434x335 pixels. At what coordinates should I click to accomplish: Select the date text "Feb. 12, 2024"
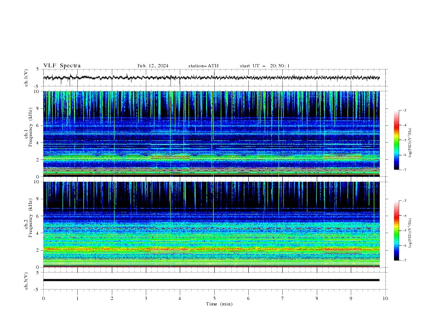(153, 66)
